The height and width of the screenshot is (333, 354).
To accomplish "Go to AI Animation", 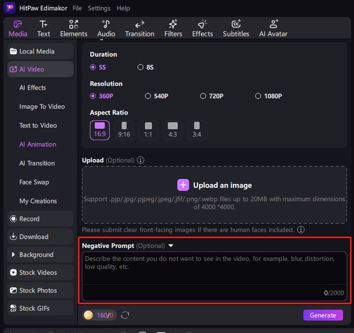I will click(x=38, y=144).
